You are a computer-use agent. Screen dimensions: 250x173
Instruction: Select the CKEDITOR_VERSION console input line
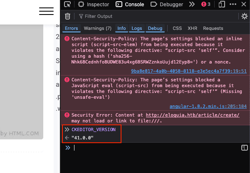(94, 129)
